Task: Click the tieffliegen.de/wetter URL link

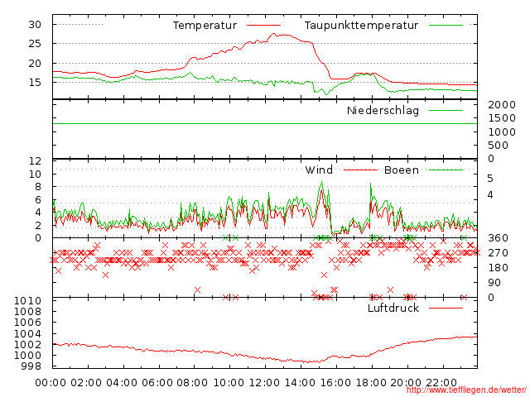Action: click(466, 390)
